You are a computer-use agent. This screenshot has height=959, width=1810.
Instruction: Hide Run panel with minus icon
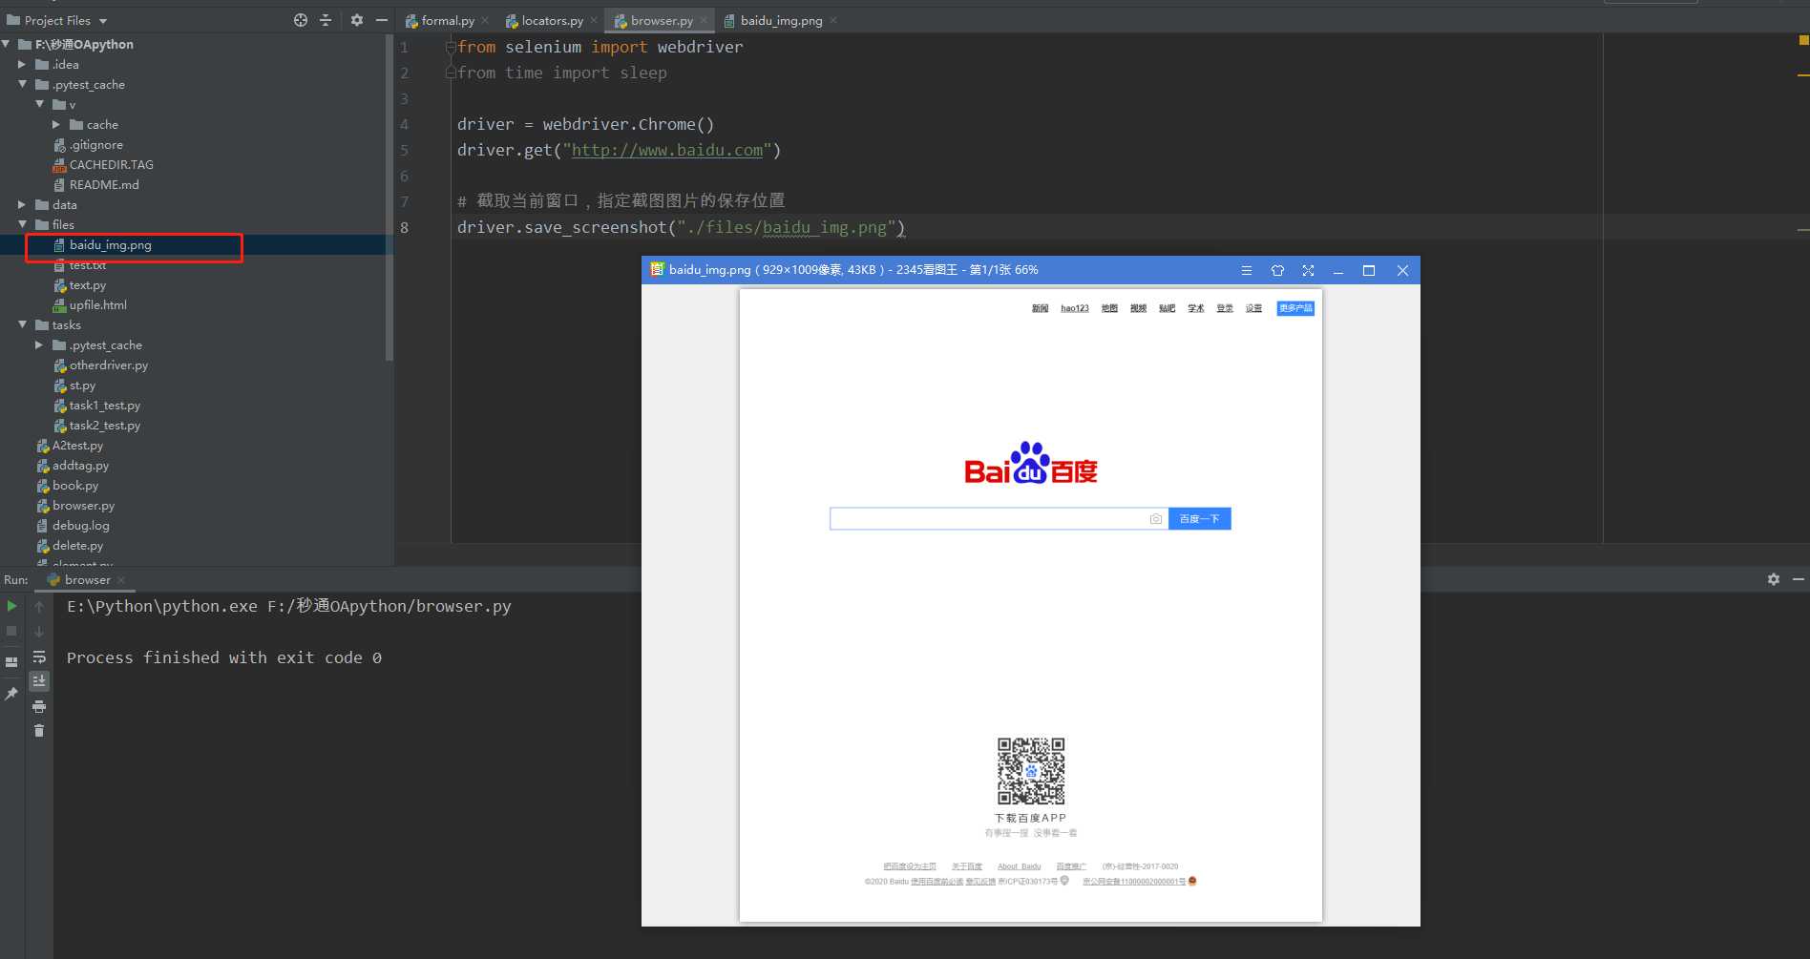1799,579
